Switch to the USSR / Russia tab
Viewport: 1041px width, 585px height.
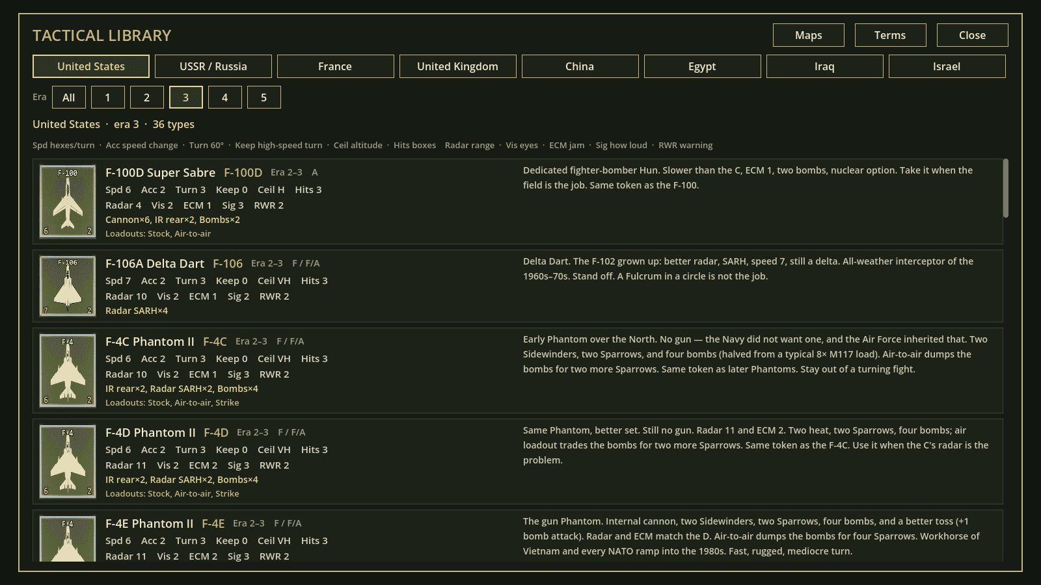pos(213,66)
